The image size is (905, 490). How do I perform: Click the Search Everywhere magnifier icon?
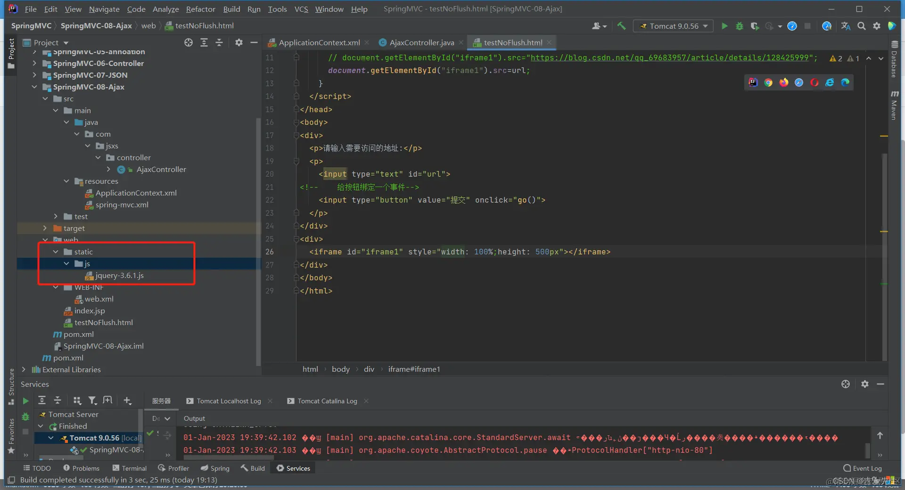pyautogui.click(x=861, y=26)
